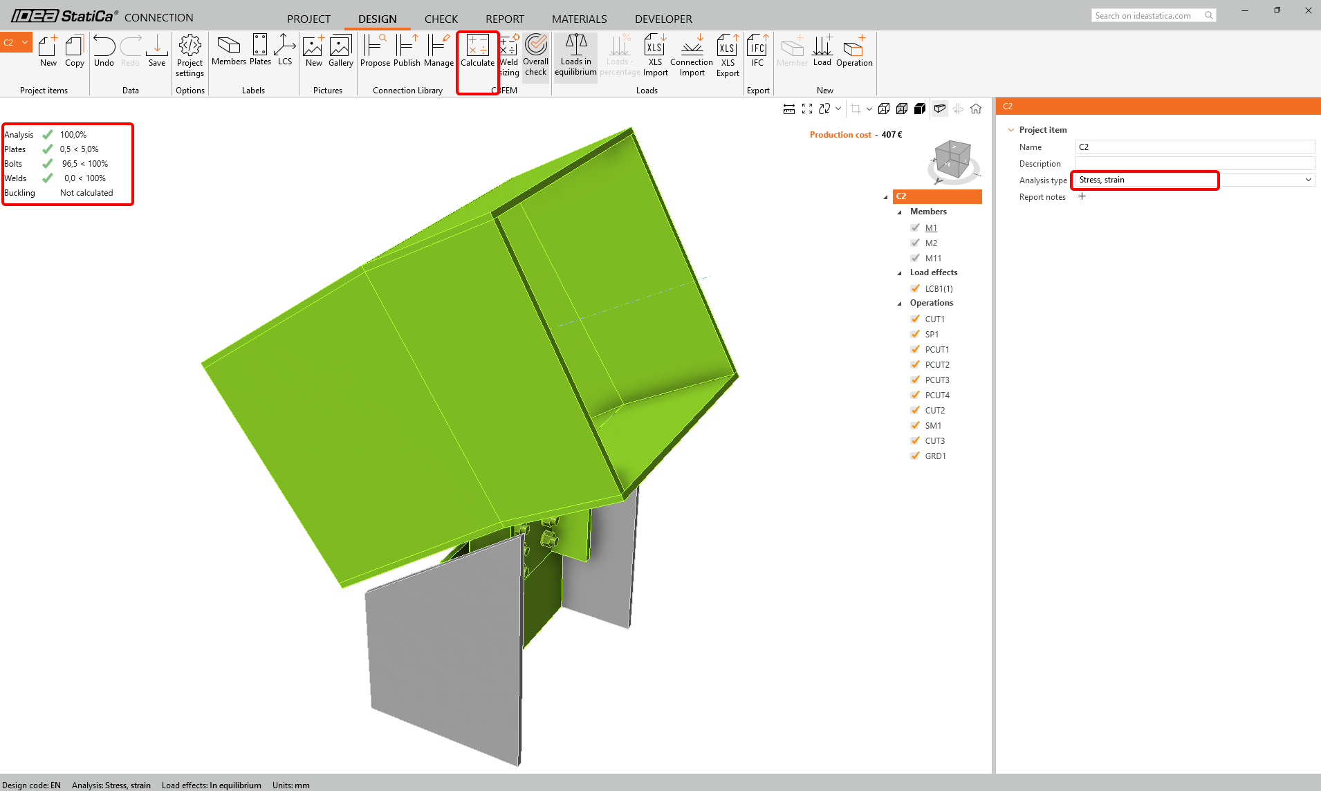Screen dimensions: 1321x791
Task: Toggle the Loads in equilibrium button
Action: pos(575,55)
